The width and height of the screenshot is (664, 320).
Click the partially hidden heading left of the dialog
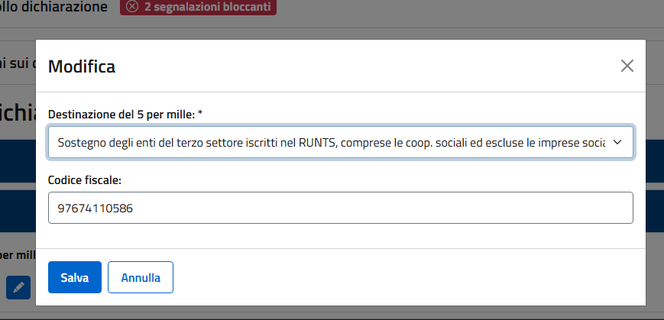pyautogui.click(x=17, y=113)
